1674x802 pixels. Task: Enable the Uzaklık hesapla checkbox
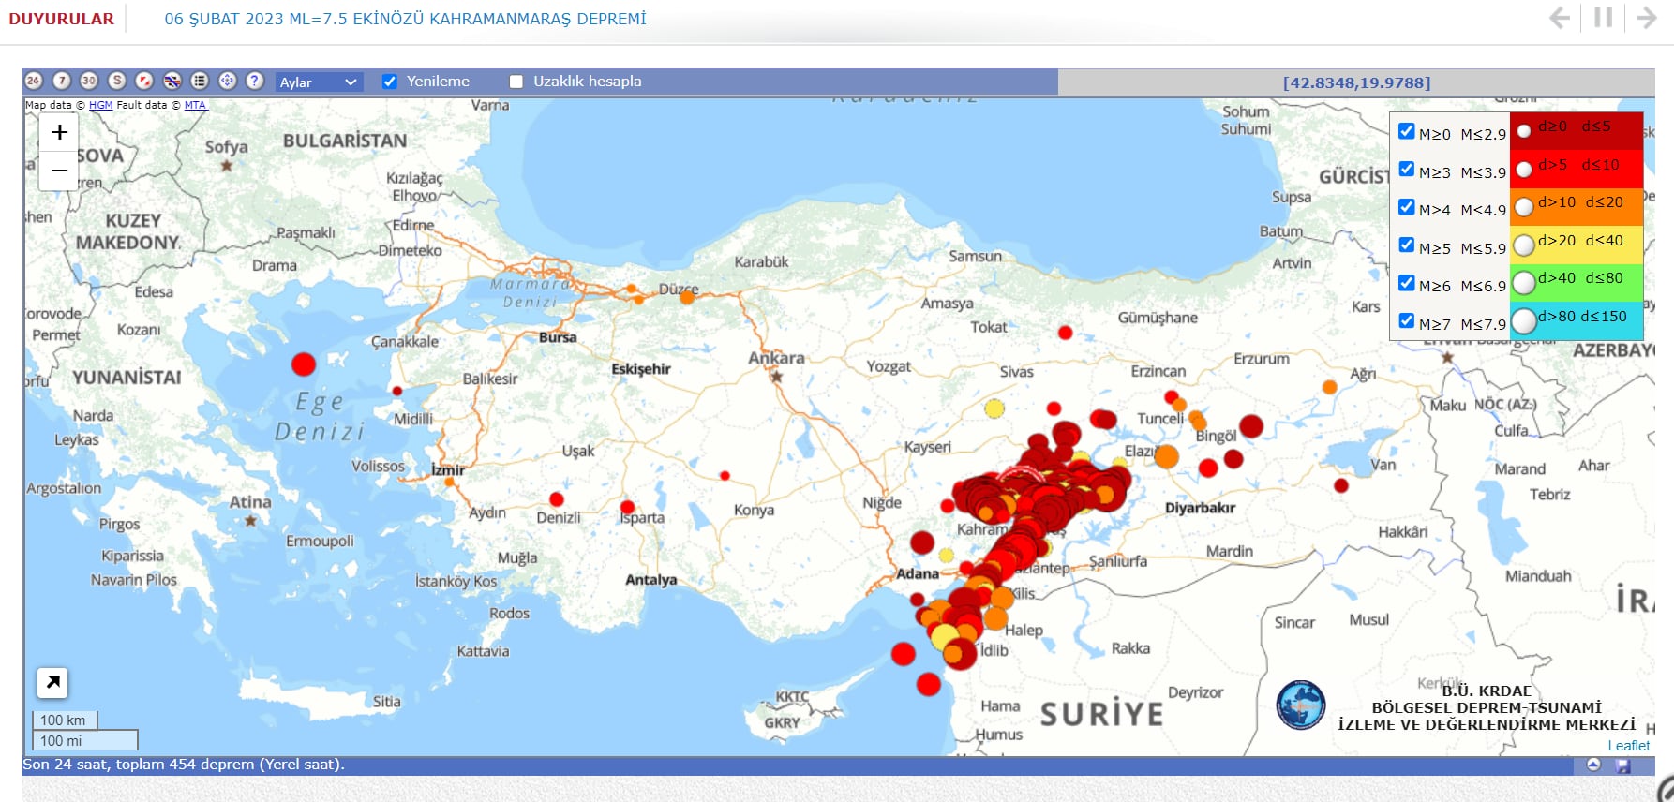coord(516,82)
